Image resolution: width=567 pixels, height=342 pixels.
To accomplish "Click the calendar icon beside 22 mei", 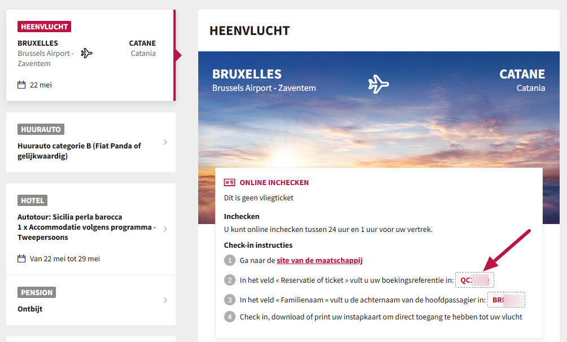I will (21, 85).
